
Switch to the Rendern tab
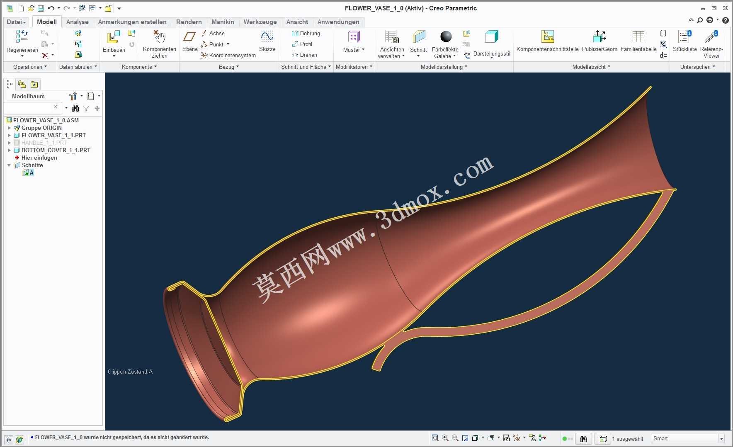pyautogui.click(x=189, y=22)
